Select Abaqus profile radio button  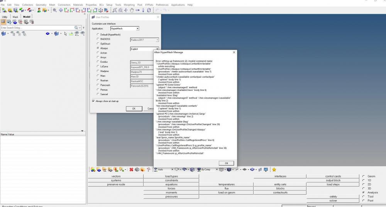pos(98,48)
